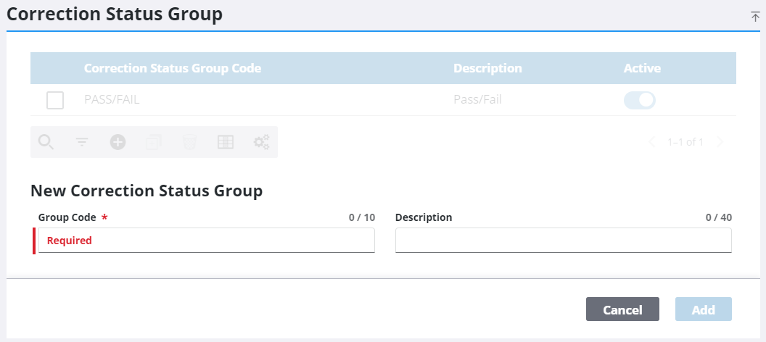Sort by Description column header
Image resolution: width=766 pixels, height=342 pixels.
[x=487, y=68]
